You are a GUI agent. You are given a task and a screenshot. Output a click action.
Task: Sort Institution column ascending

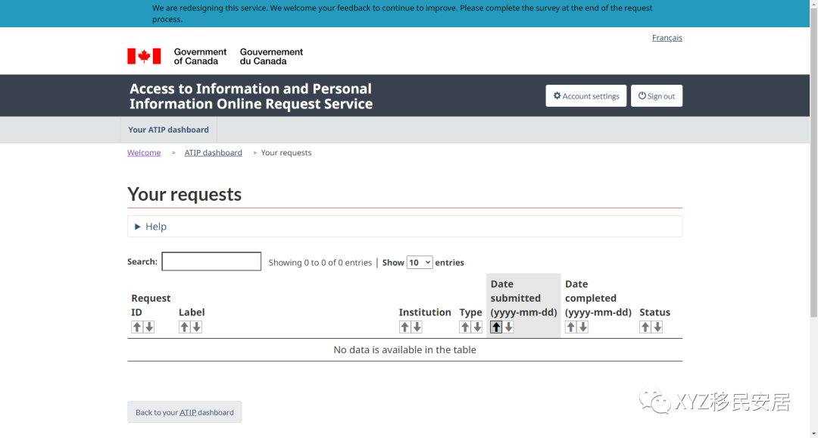(x=404, y=327)
